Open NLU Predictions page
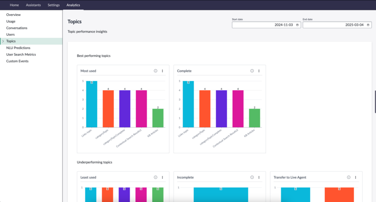 point(18,48)
